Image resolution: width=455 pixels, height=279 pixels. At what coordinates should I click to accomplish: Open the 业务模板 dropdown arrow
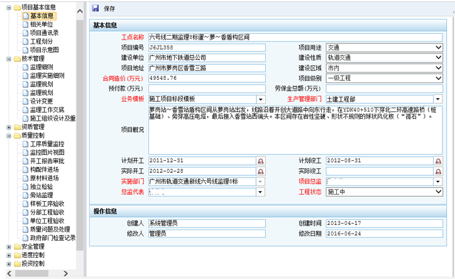pos(260,98)
